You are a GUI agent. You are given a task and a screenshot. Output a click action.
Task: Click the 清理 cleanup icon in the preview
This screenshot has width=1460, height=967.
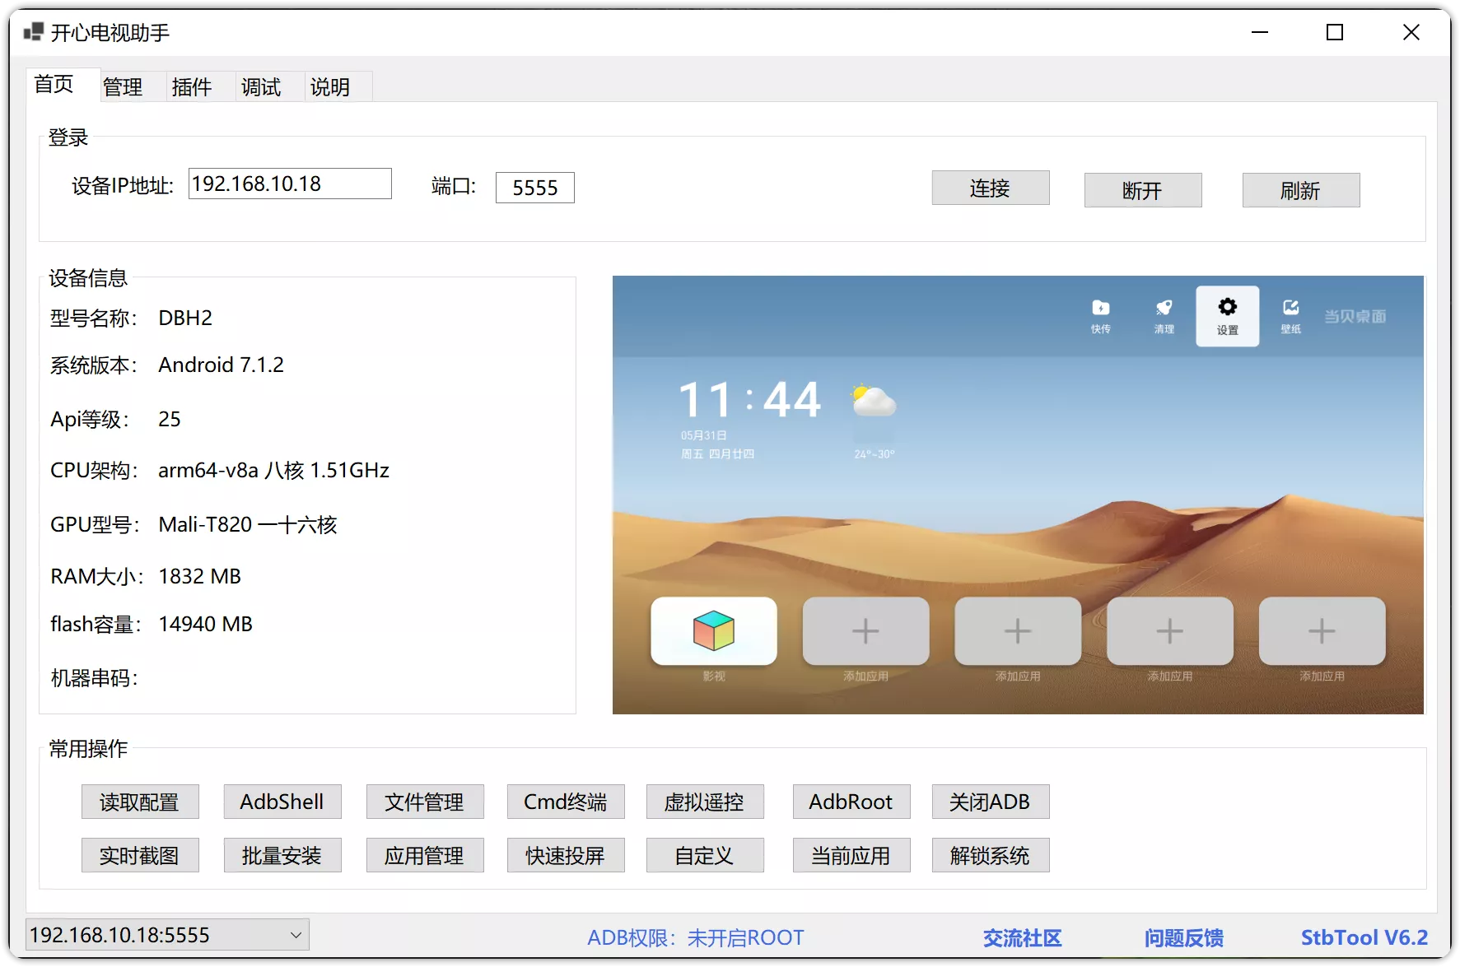coord(1164,315)
